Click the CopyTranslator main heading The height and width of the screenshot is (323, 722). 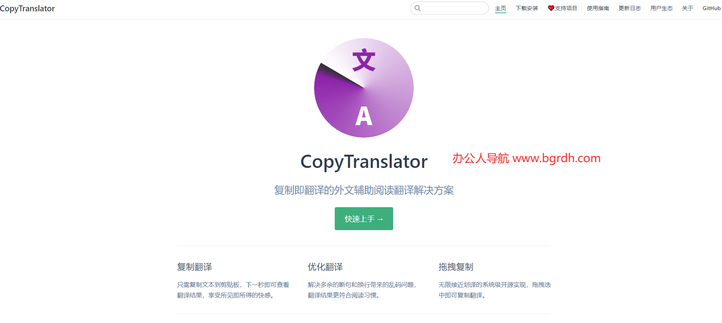[x=364, y=162]
